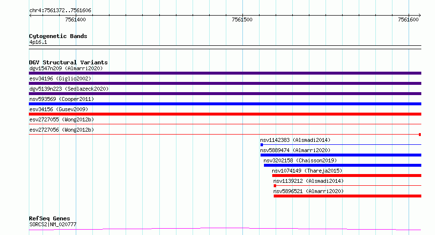Open the nsv5889474 (Almarri2020) variant label
Screen dimensions: 435x235
[295, 150]
